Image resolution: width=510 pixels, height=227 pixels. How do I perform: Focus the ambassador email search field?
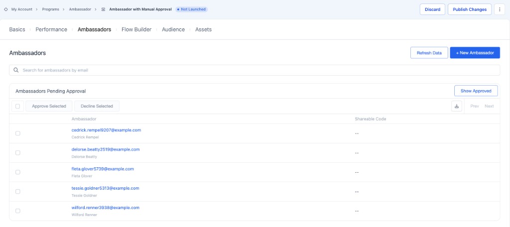tap(255, 70)
